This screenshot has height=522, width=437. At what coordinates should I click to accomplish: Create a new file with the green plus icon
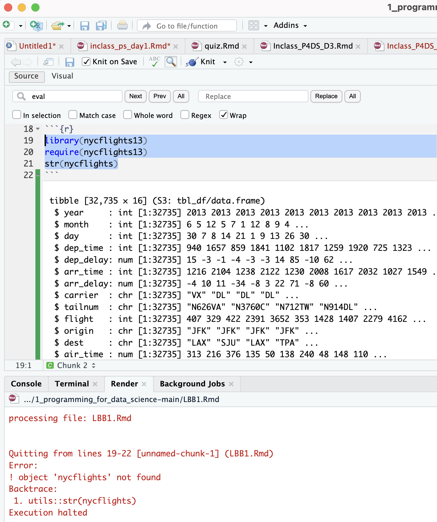(7, 25)
